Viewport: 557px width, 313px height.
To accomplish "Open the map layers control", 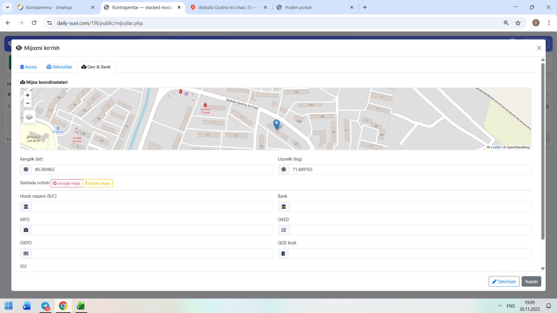I will click(x=29, y=117).
